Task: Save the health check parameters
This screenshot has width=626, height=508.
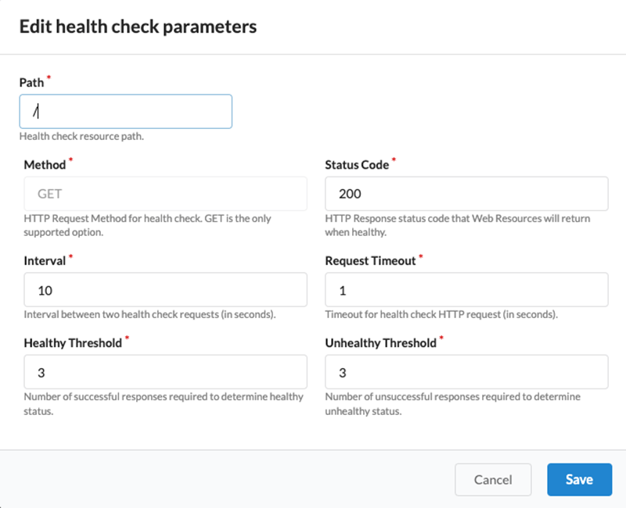Action: (x=579, y=480)
